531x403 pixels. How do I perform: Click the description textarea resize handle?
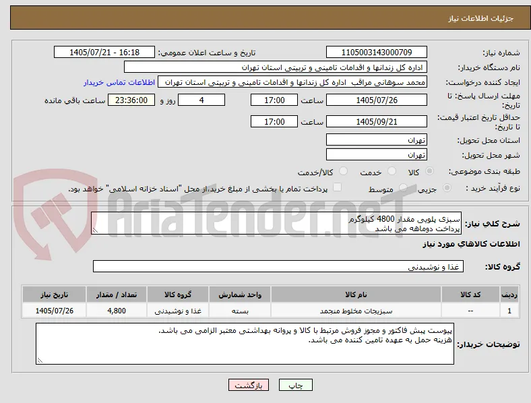point(95,230)
